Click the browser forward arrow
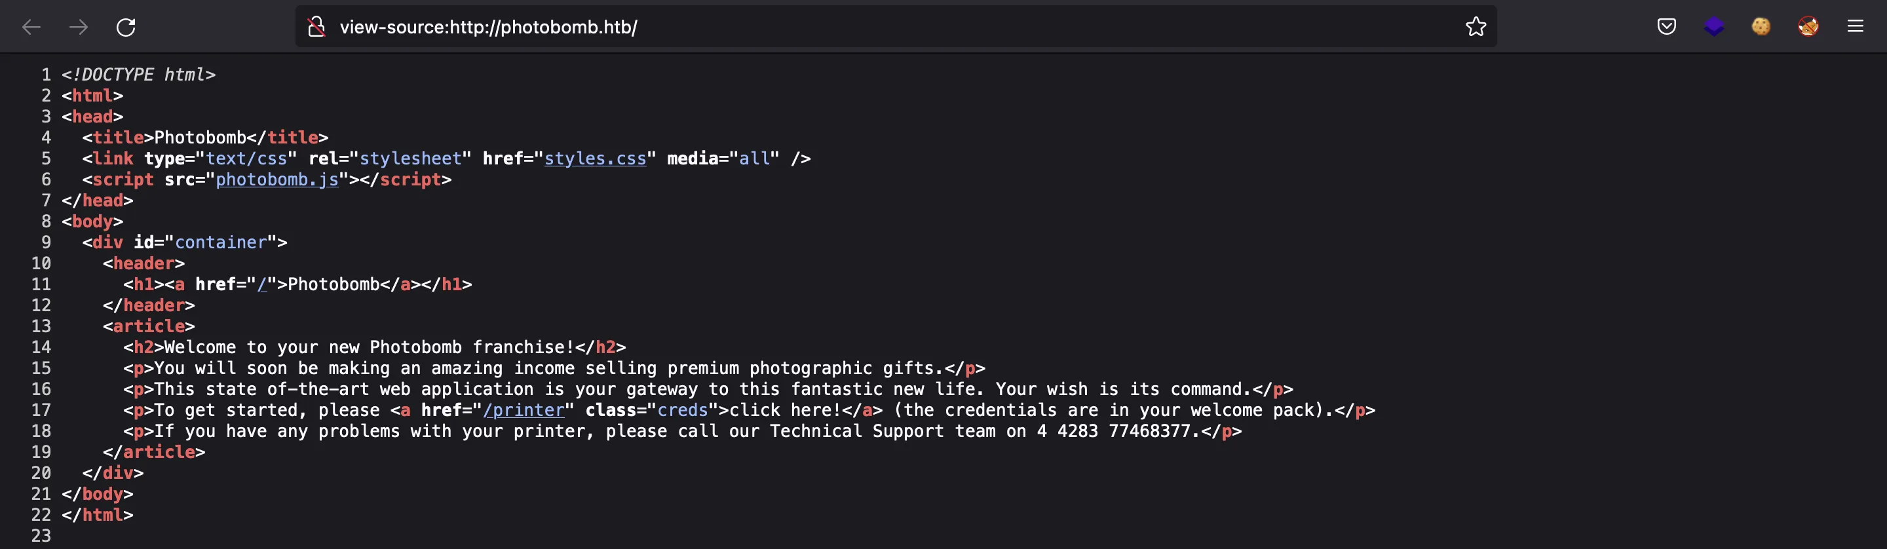The width and height of the screenshot is (1887, 549). [79, 27]
